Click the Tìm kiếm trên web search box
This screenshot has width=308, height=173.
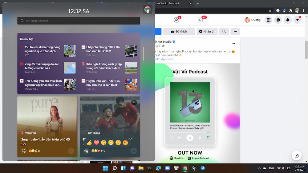(x=79, y=21)
